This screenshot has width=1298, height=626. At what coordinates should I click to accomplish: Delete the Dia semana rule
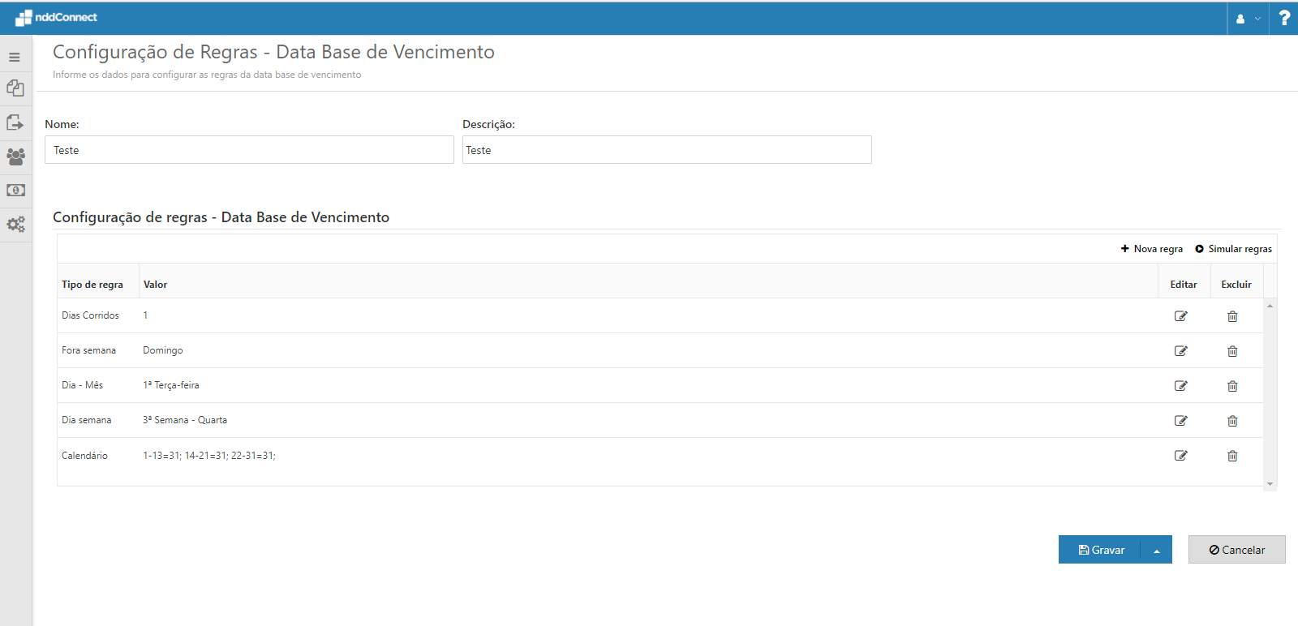click(1232, 421)
